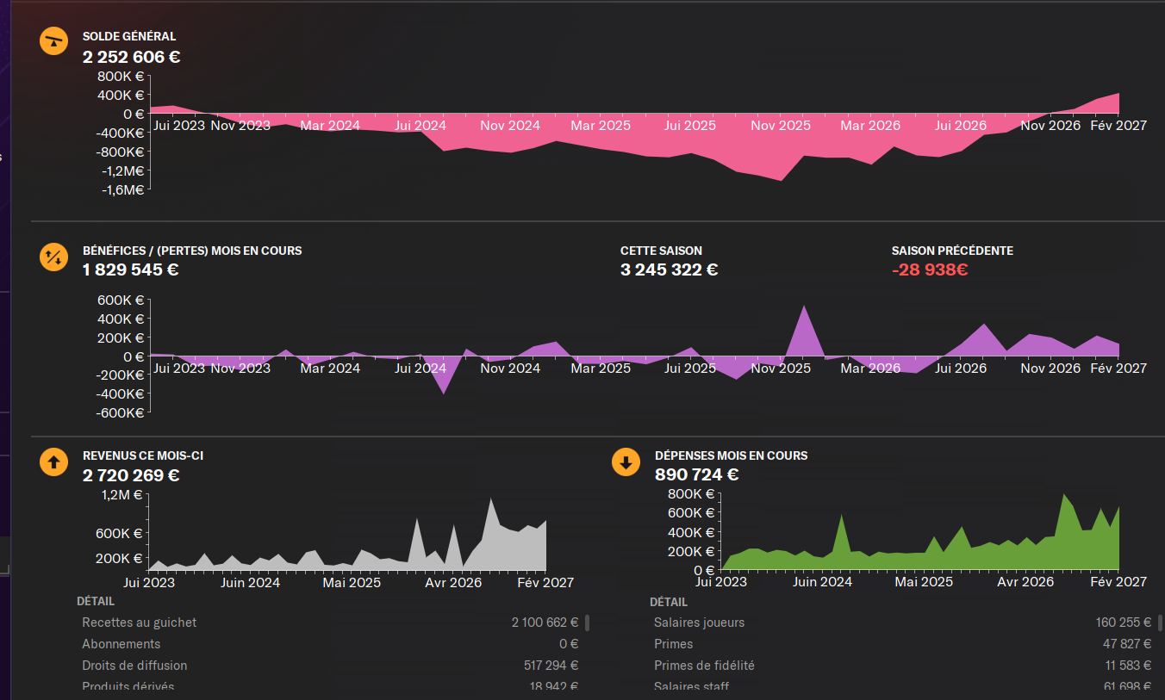Screen dimensions: 1165x700
Task: Click the profit/loss icon beside Bénéfices
Action: point(53,257)
